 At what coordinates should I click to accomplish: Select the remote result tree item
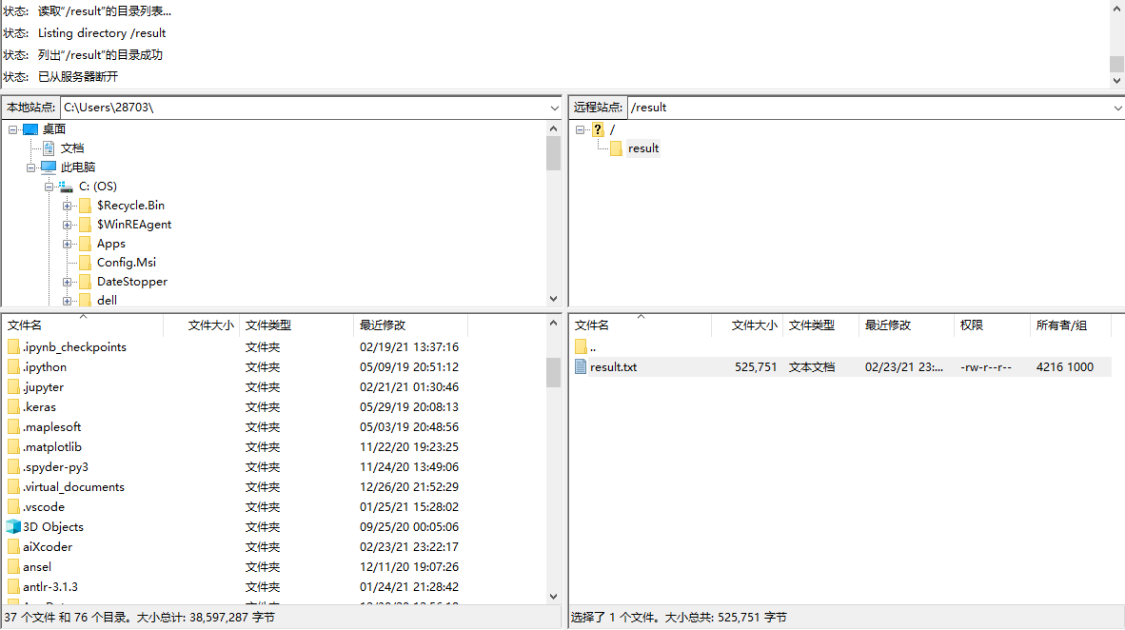click(643, 148)
